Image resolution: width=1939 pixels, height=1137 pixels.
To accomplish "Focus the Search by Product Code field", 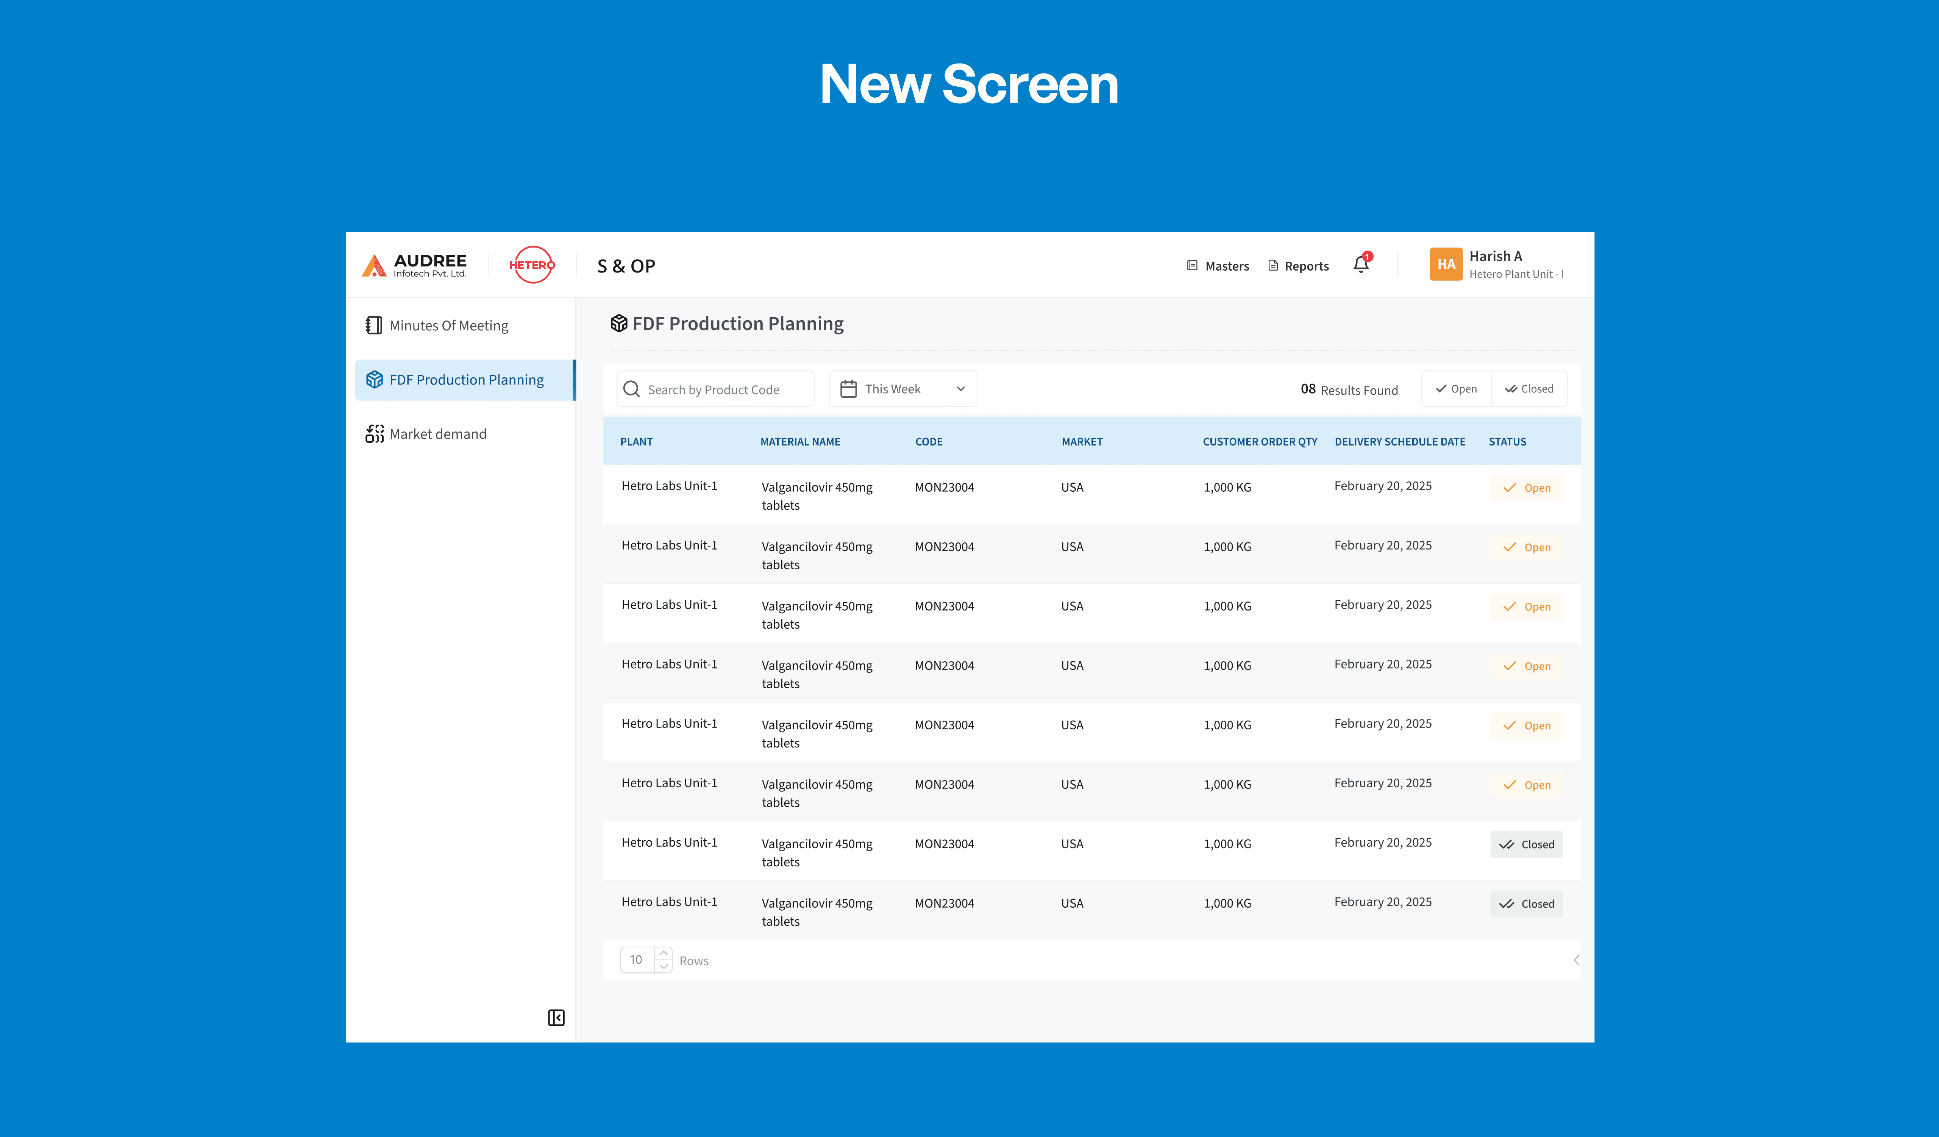I will 723,390.
